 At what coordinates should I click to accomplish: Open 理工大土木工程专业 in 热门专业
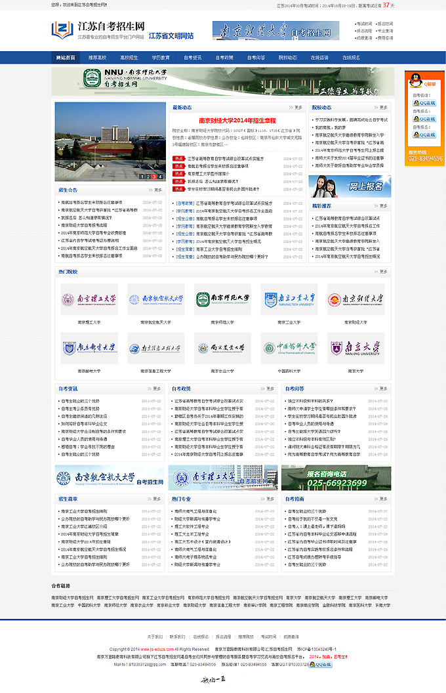[192, 534]
